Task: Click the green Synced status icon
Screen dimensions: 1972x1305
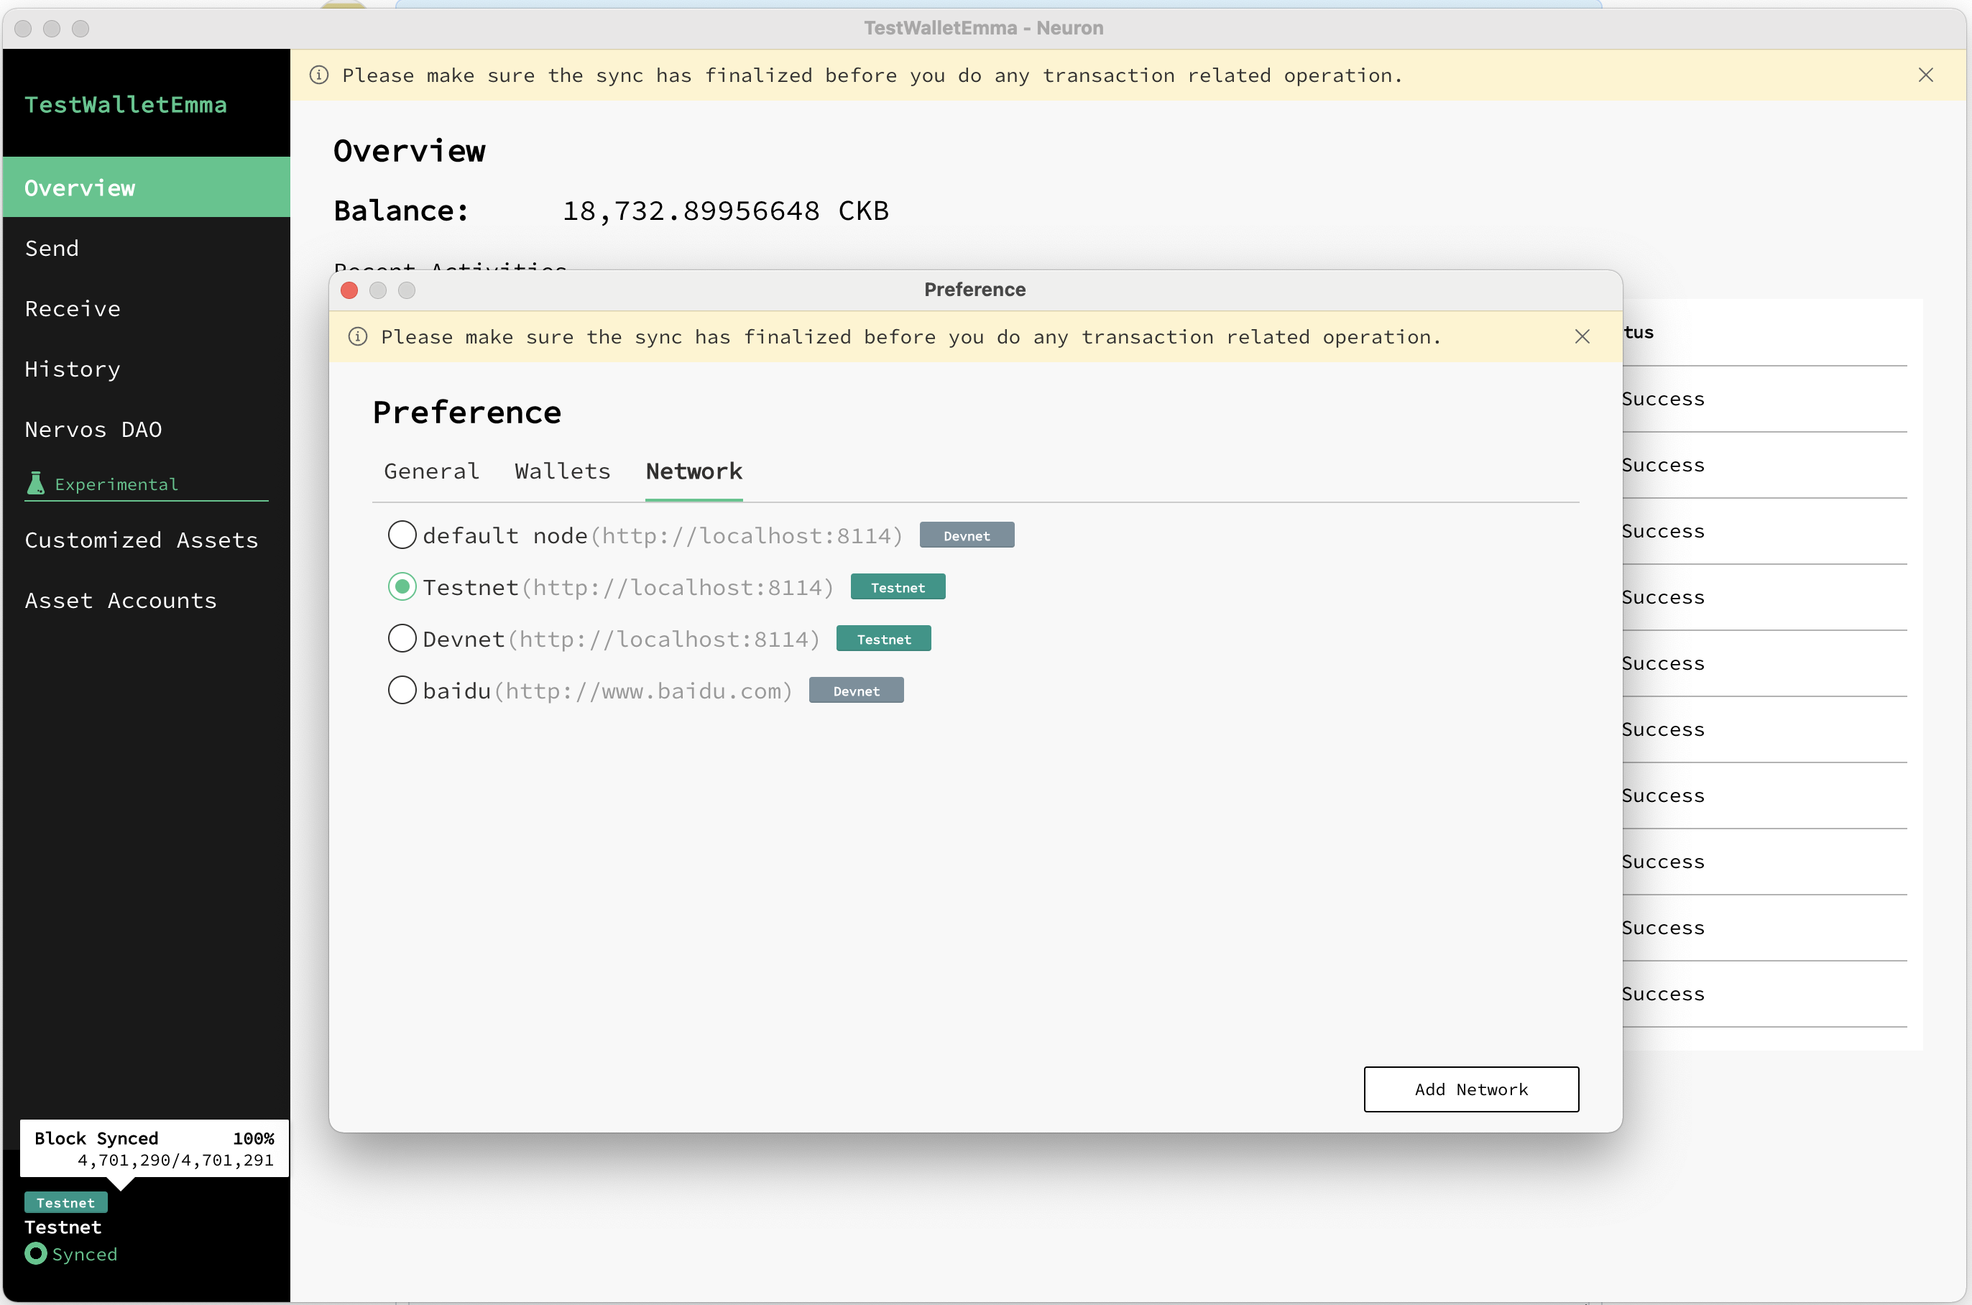Action: 36,1253
